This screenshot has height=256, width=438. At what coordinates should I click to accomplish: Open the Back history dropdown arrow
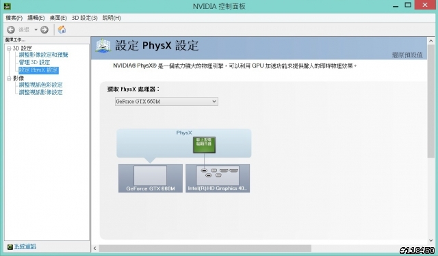pos(36,29)
